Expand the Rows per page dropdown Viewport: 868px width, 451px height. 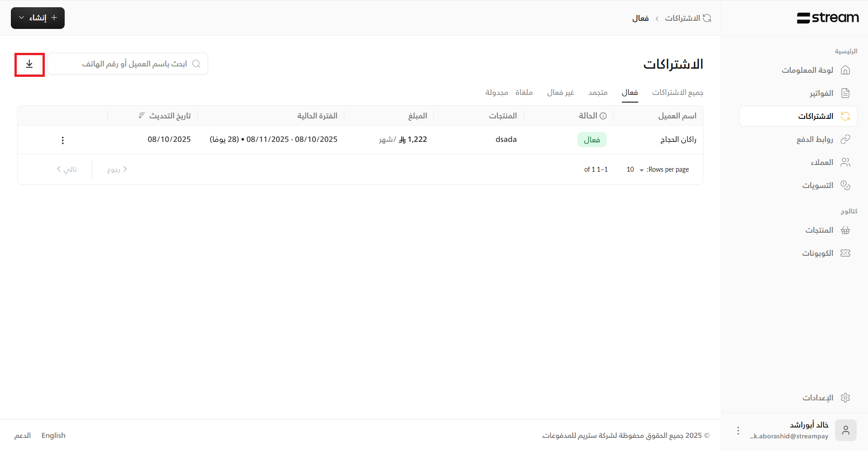635,169
